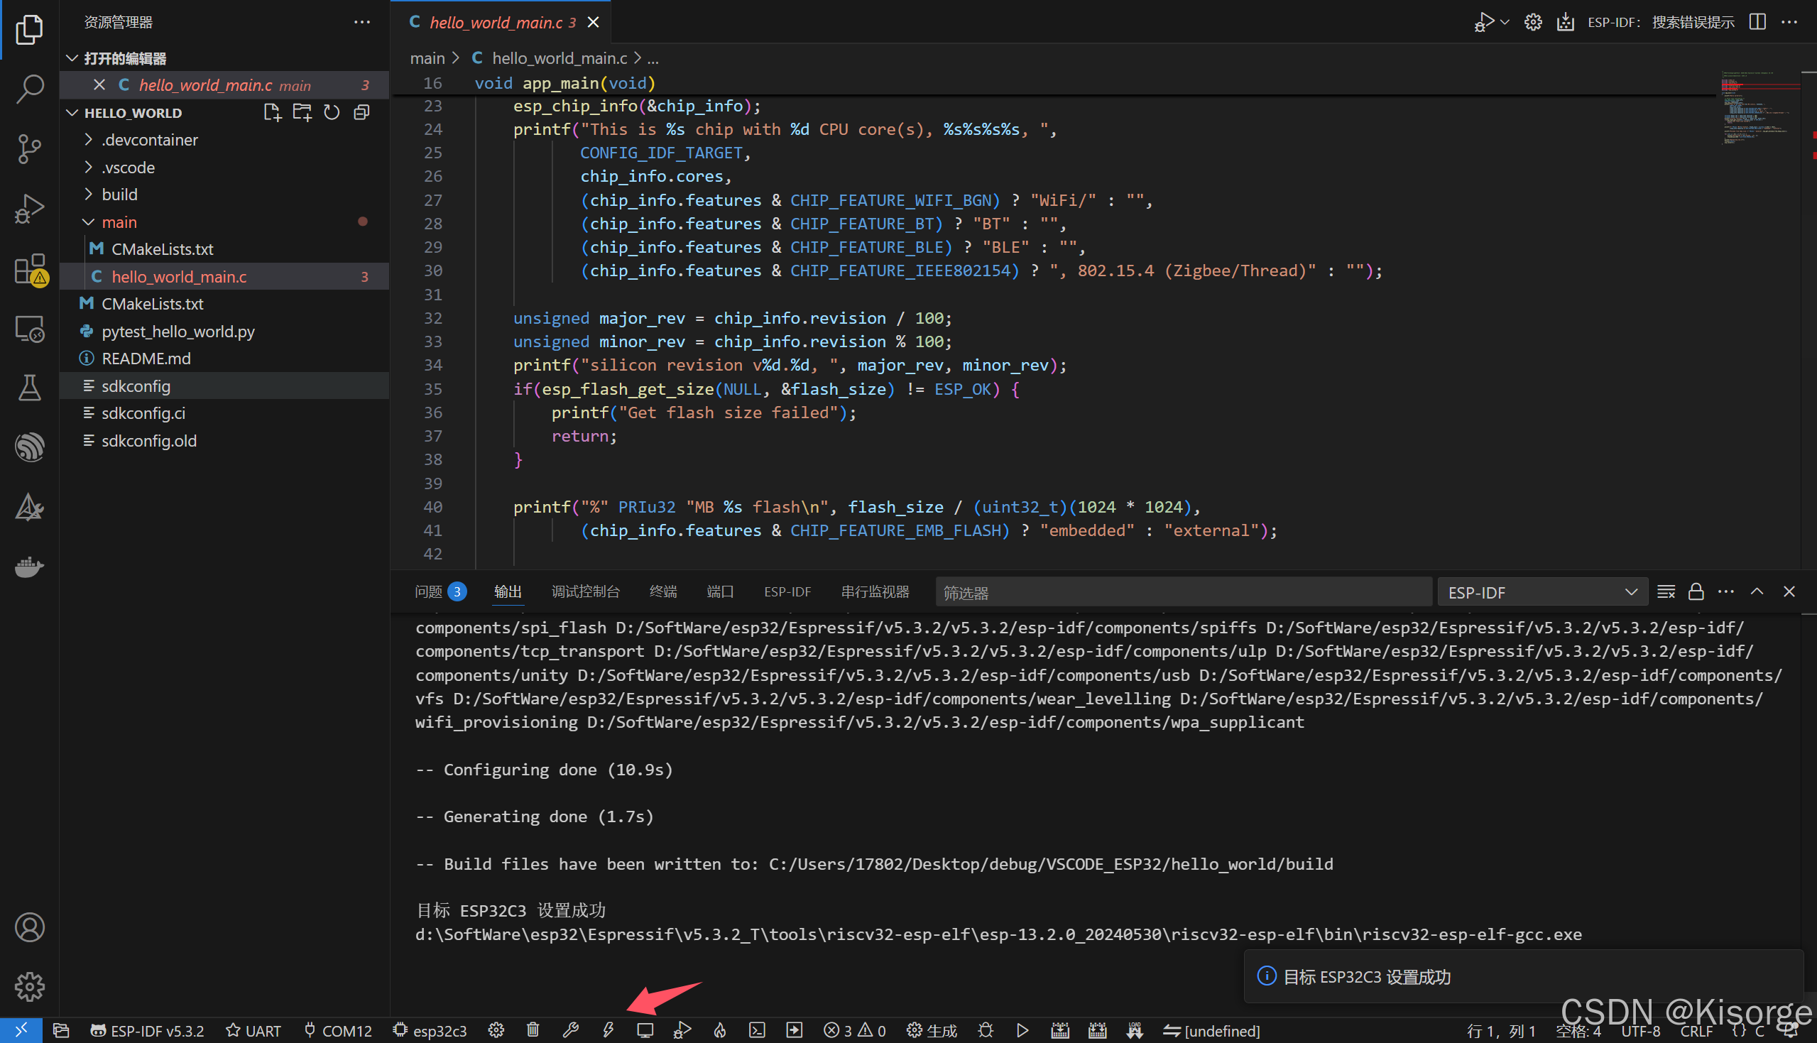Switch to the Ports tab
1817x1043 pixels.
click(720, 591)
